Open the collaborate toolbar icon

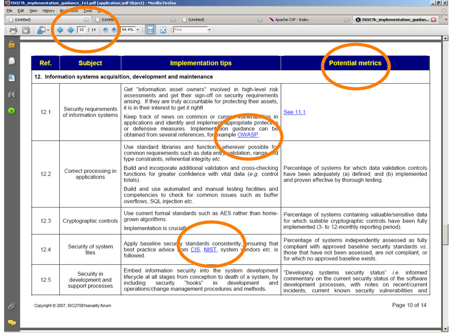pyautogui.click(x=41, y=30)
